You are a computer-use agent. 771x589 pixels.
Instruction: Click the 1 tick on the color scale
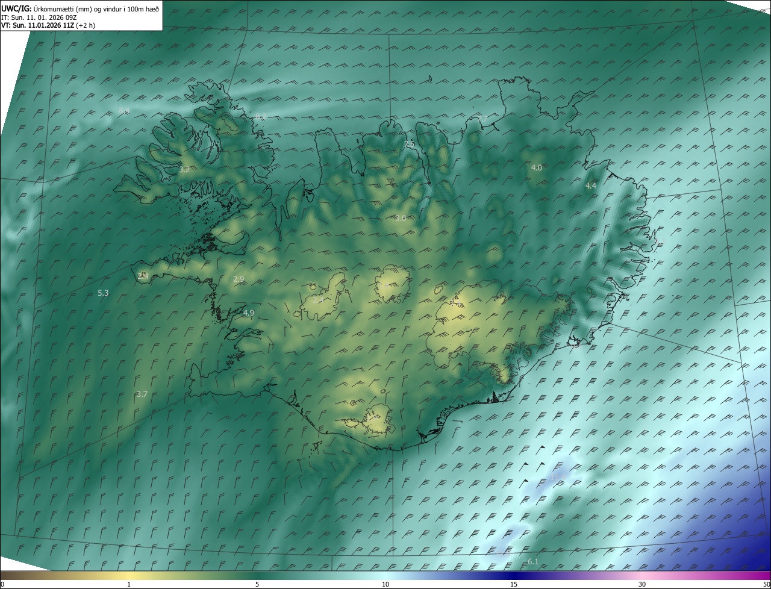129,585
